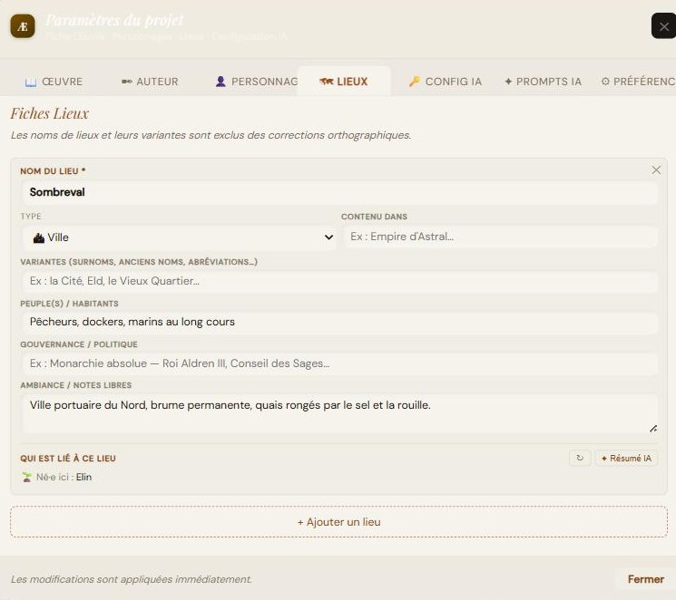Grab the notes textarea resize handle
This screenshot has height=600, width=676.
(x=653, y=429)
